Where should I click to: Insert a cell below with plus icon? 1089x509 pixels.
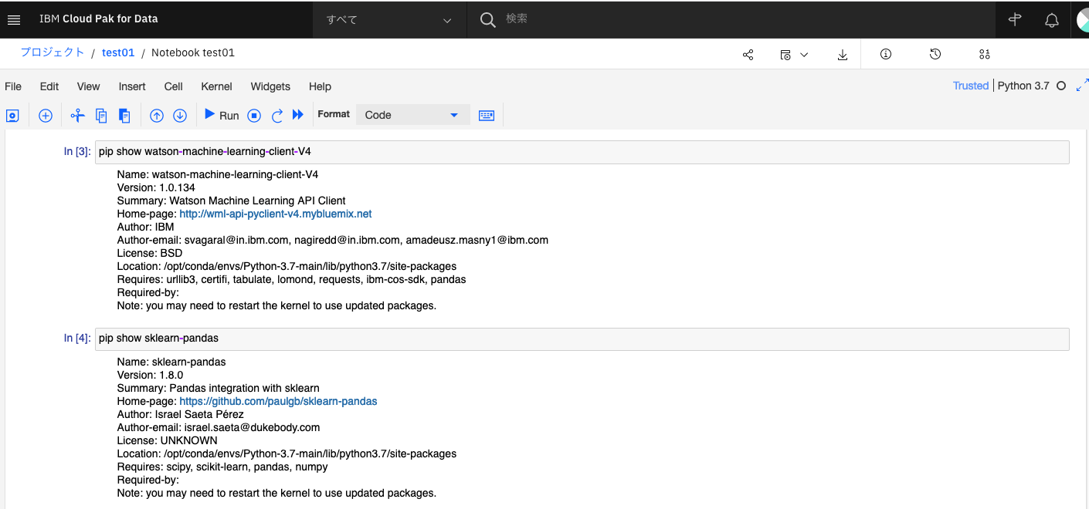[46, 116]
